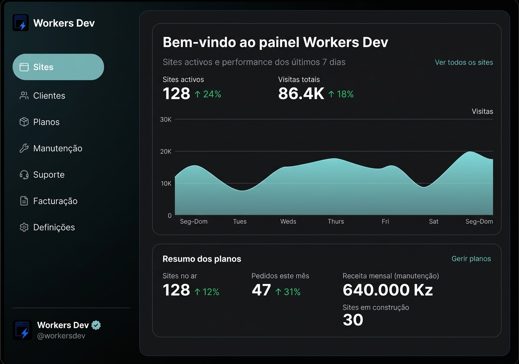Click the 10K axis label
The image size is (519, 364).
pyautogui.click(x=166, y=183)
